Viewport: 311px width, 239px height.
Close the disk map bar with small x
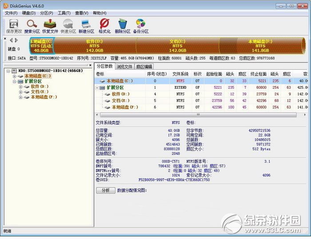tap(5, 39)
